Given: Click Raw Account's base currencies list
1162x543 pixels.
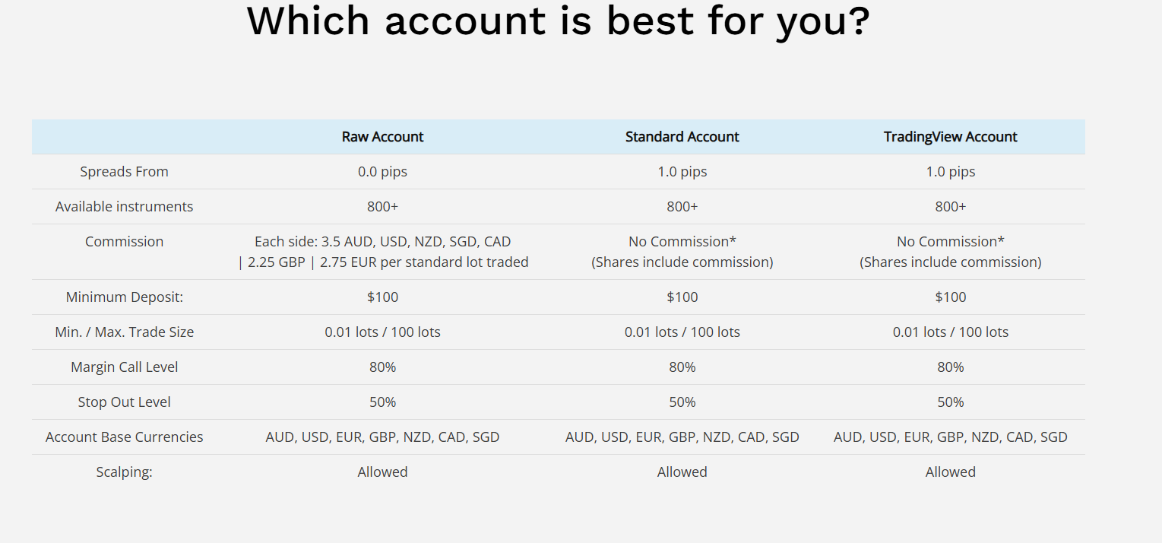Looking at the screenshot, I should tap(382, 437).
